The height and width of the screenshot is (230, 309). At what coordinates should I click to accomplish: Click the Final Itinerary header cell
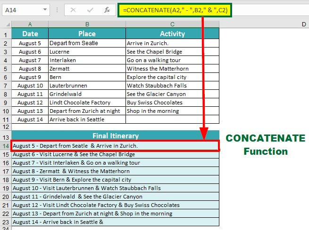[116, 136]
